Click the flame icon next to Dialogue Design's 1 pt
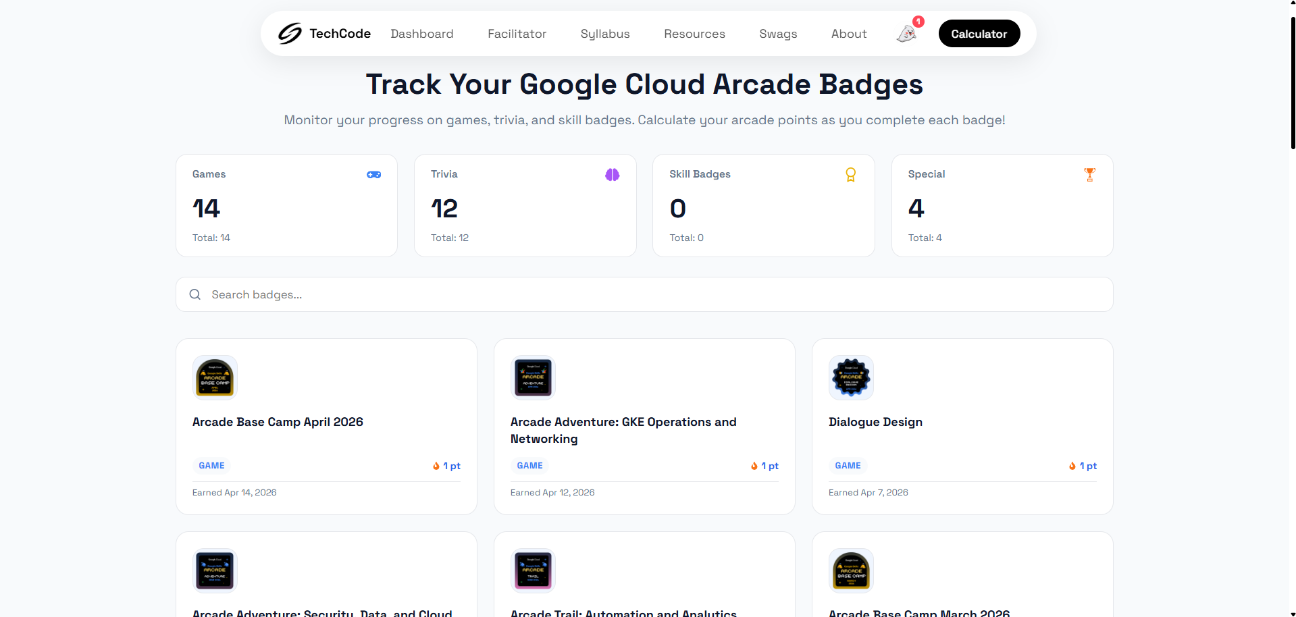1296x617 pixels. tap(1072, 466)
